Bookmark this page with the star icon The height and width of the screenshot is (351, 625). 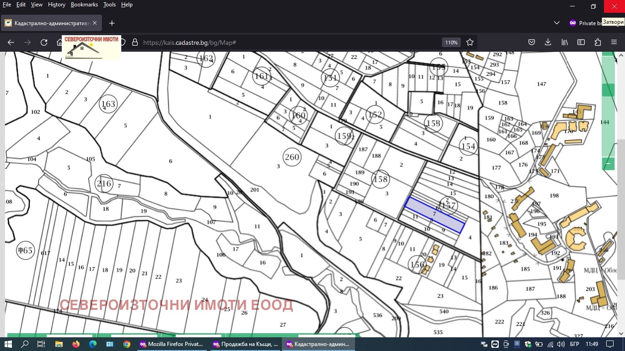click(469, 43)
